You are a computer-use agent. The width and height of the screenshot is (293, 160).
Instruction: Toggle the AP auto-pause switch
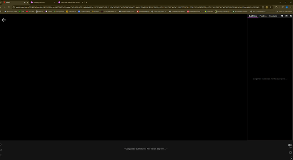tap(290, 145)
